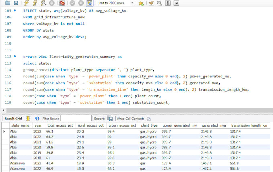273x172 pixels.
Task: Click the Adamawa state cell for 2023
Action: [21, 163]
